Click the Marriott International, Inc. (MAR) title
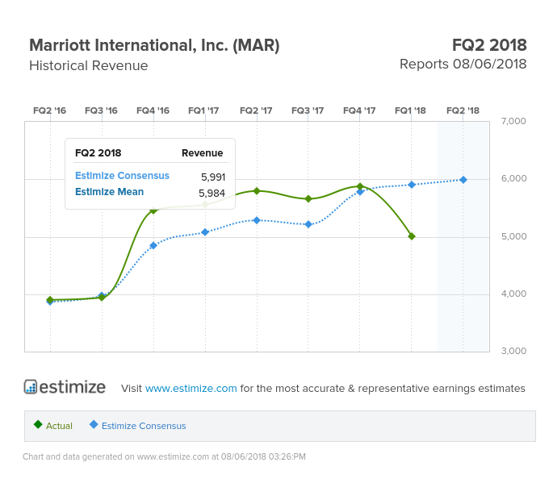 pos(154,45)
